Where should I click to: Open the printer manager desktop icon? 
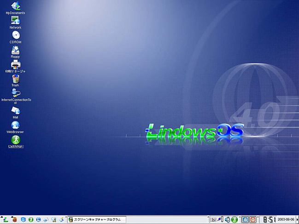click(15, 64)
